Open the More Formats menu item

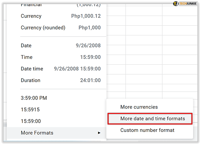(37, 133)
